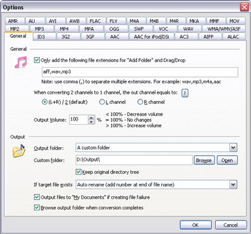Click the Custom folder path field

134,160
